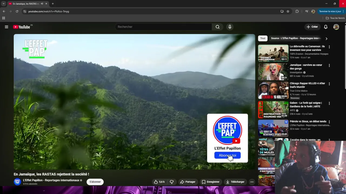Screen dimensions: 346x194
Task: Dislike the video with thumbs down
Action: coord(172,182)
